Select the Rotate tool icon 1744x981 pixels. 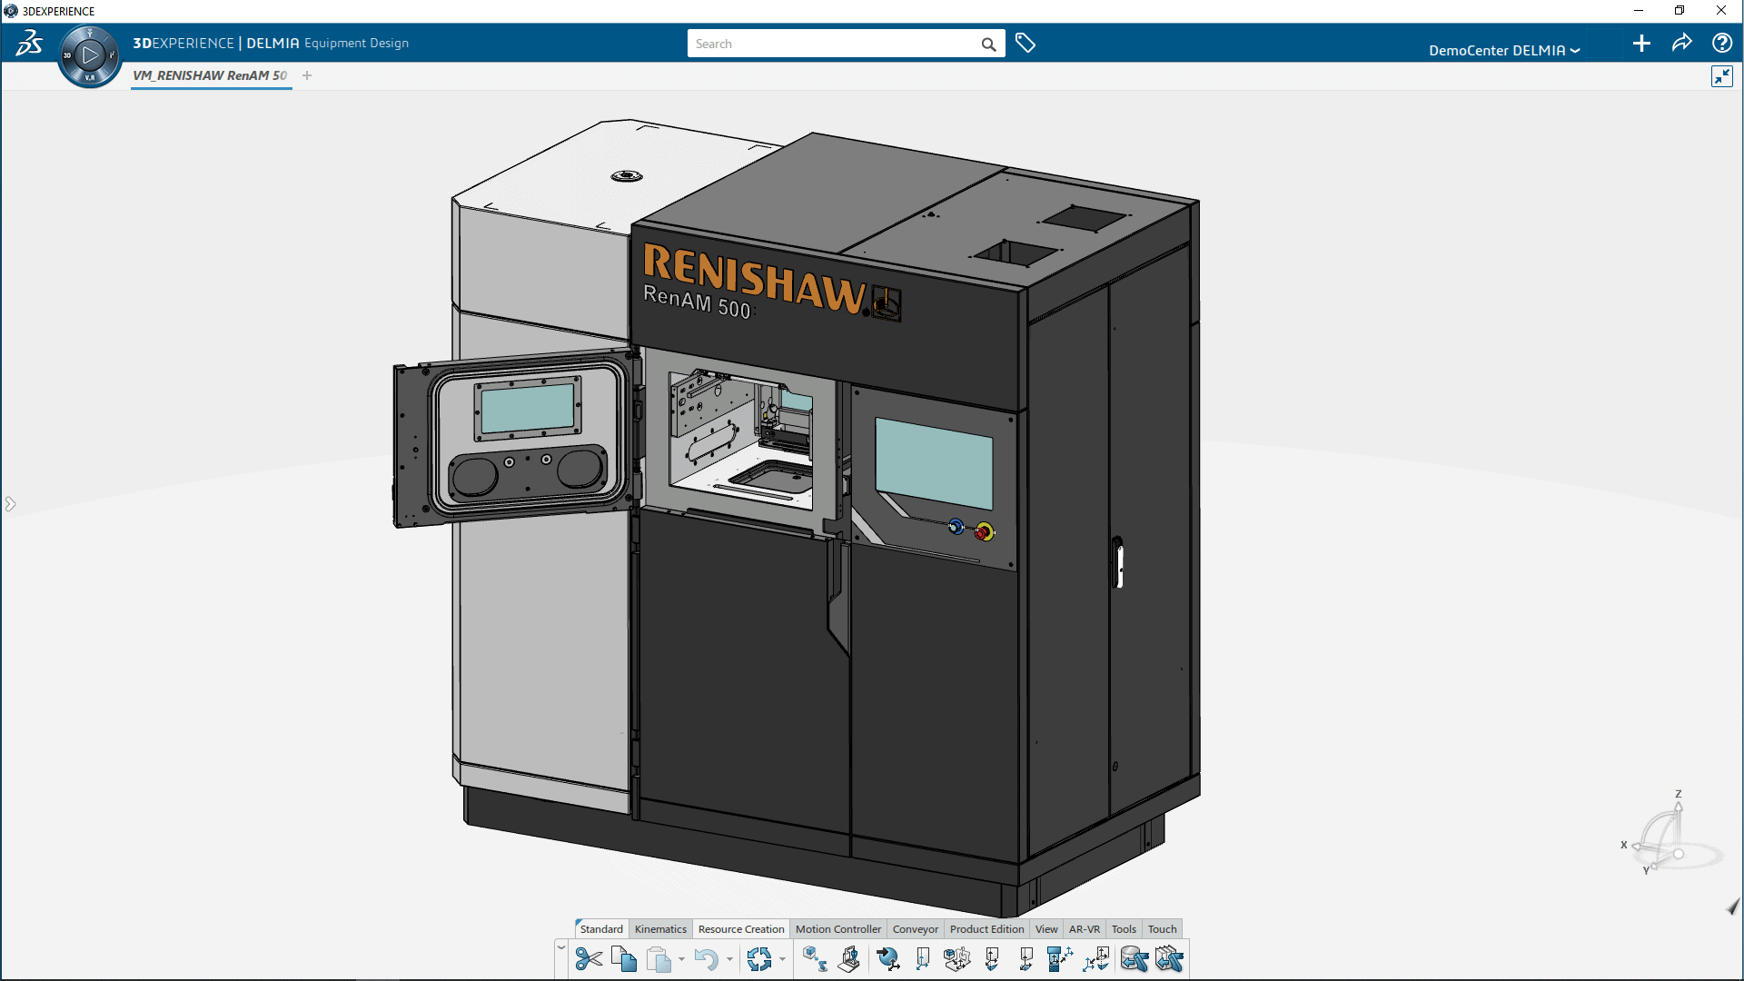[758, 958]
